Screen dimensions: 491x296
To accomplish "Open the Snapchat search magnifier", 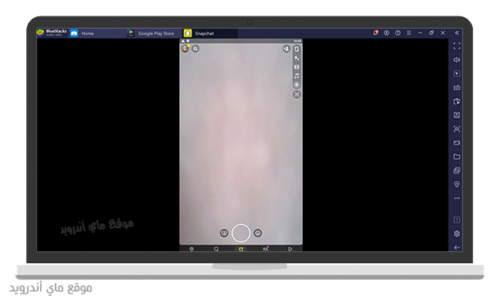I will (196, 48).
